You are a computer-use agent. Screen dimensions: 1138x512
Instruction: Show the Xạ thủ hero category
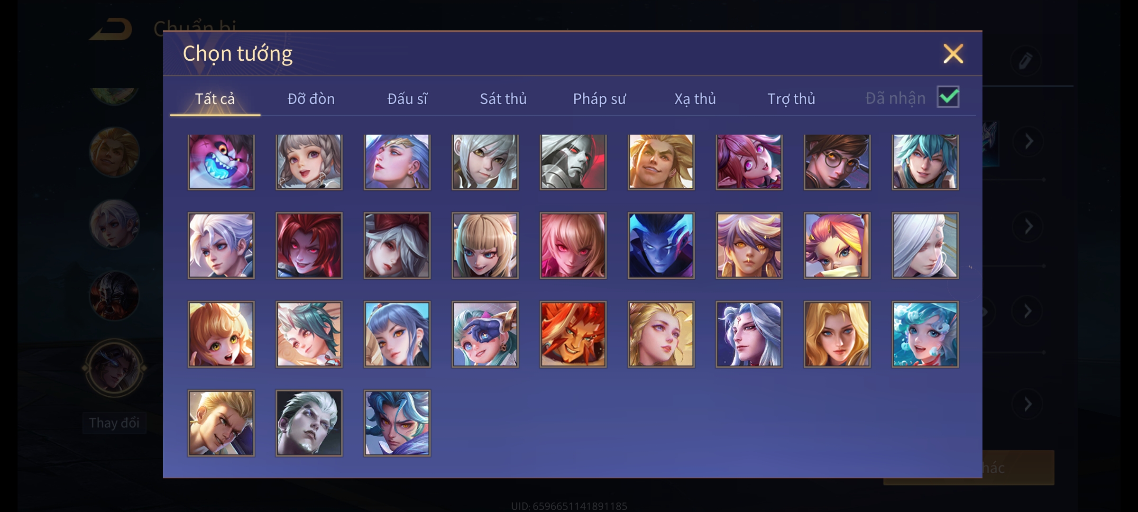tap(695, 99)
